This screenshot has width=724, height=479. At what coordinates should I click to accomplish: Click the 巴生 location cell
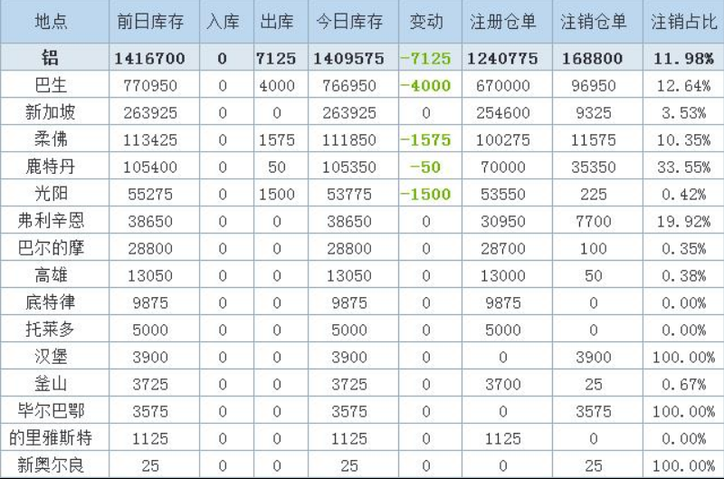pyautogui.click(x=51, y=87)
